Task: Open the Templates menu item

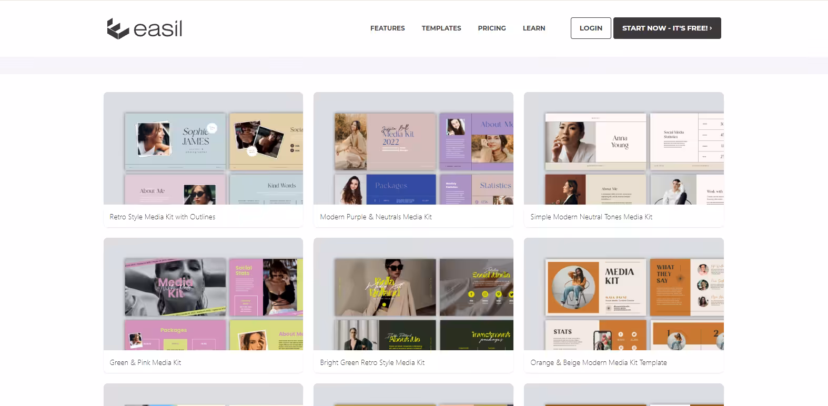Action: click(441, 28)
